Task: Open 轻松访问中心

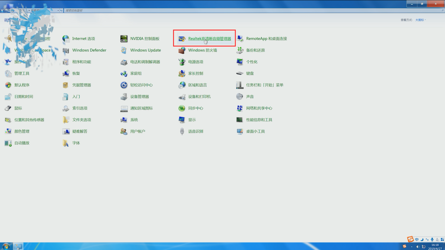Action: [137, 85]
